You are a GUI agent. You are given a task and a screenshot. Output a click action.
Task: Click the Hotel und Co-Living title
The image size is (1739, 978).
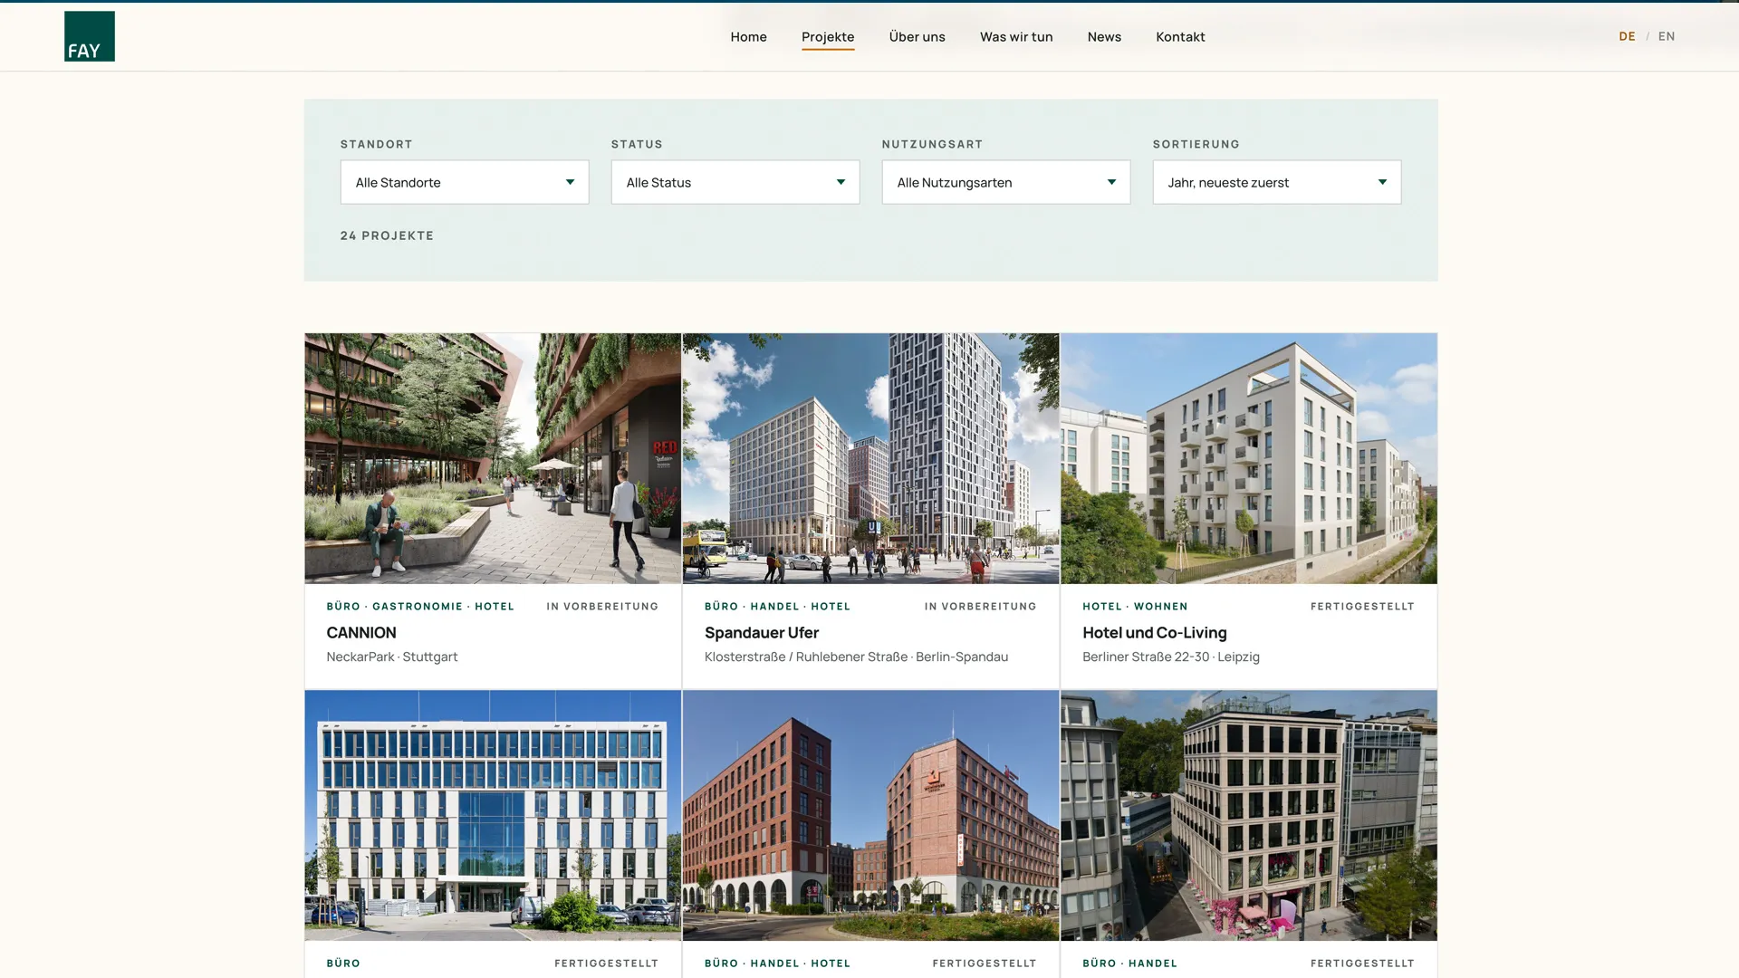[1155, 633]
